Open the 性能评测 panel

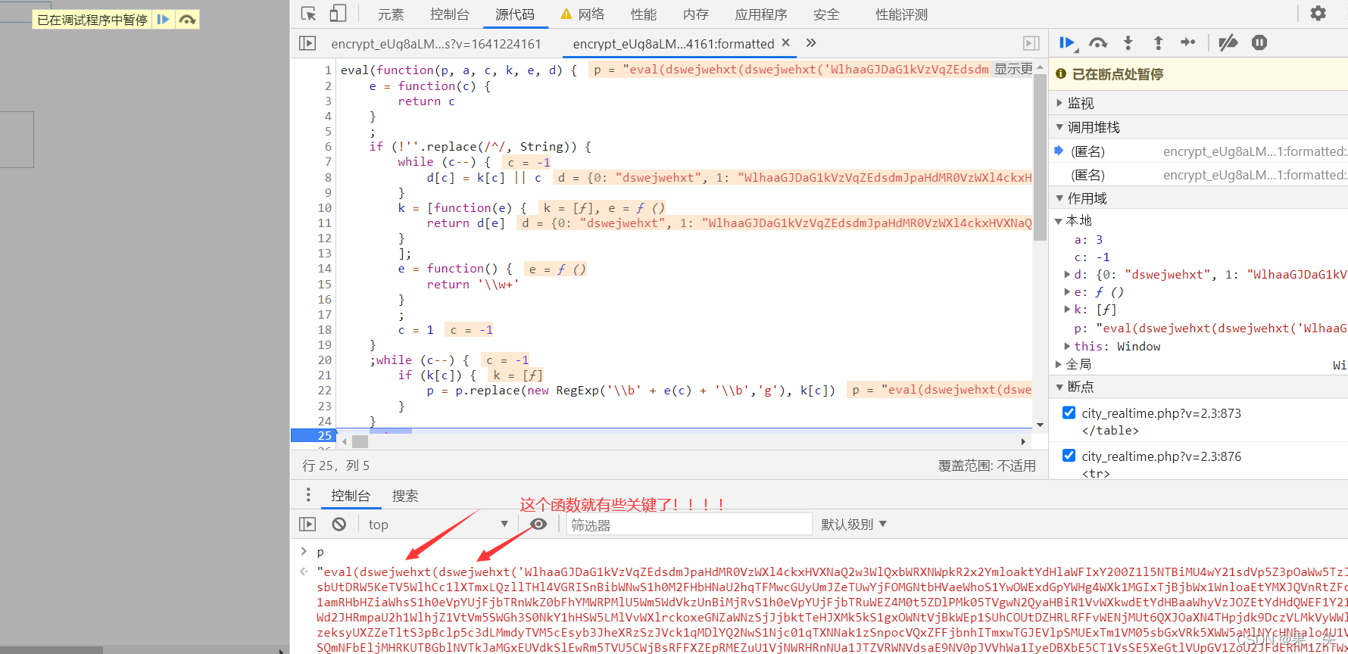click(x=902, y=14)
